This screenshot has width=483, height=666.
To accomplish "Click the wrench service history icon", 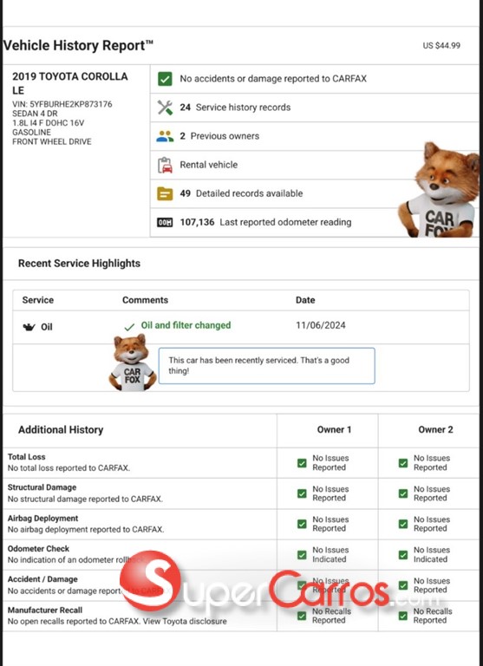I will 165,108.
